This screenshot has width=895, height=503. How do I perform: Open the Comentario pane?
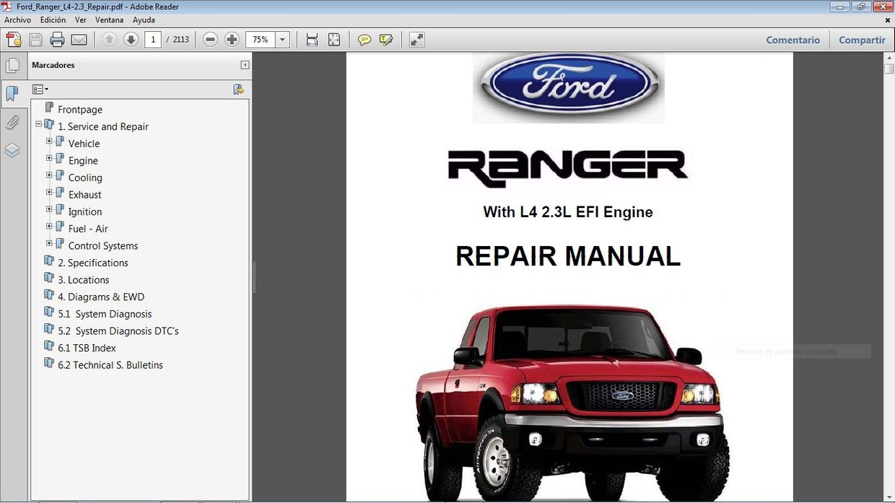coord(793,40)
